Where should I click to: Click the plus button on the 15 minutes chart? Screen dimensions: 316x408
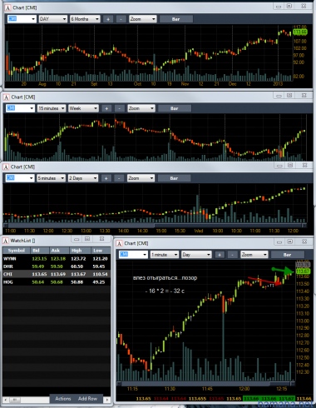point(106,108)
